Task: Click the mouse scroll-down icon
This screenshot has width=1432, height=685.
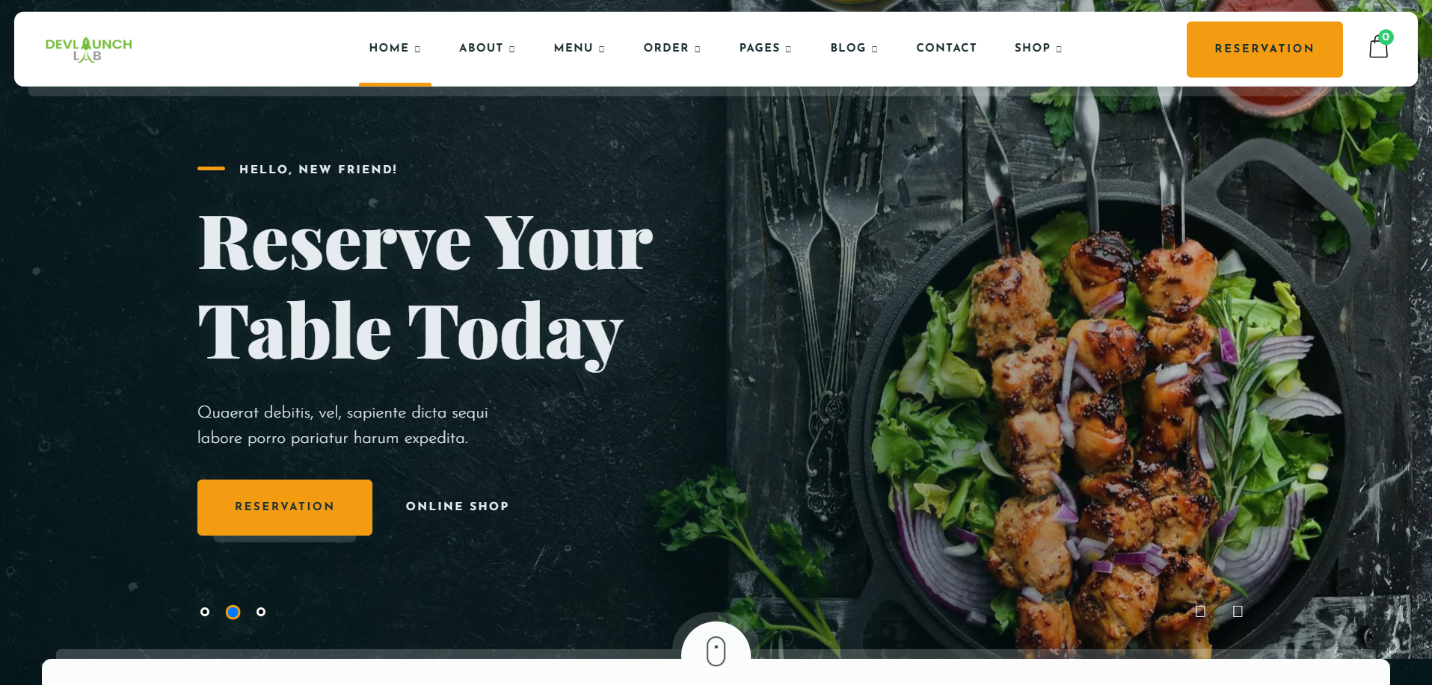Action: (x=716, y=651)
